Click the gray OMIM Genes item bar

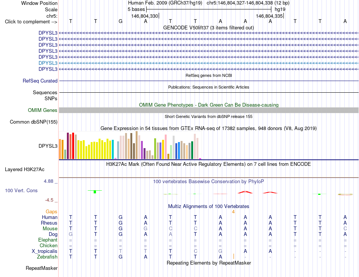coord(209,110)
